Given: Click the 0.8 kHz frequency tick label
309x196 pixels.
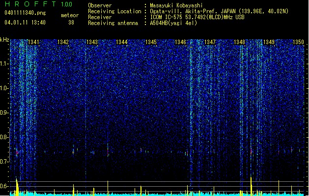Looking at the screenshot, I should tap(4, 137).
